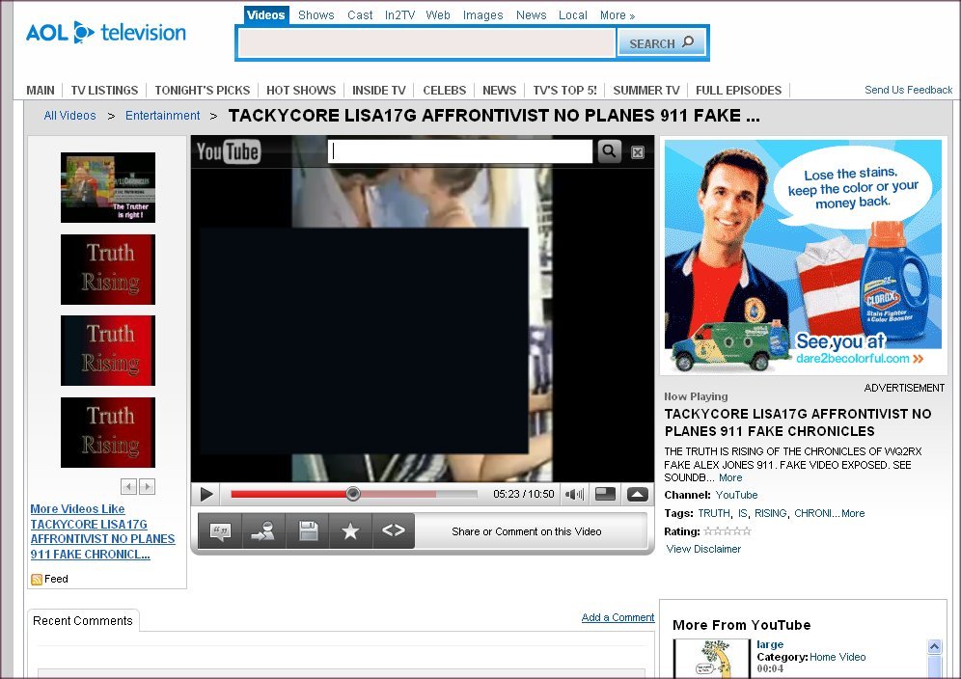Toggle the player screen size icon
This screenshot has width=961, height=679.
[x=605, y=494]
